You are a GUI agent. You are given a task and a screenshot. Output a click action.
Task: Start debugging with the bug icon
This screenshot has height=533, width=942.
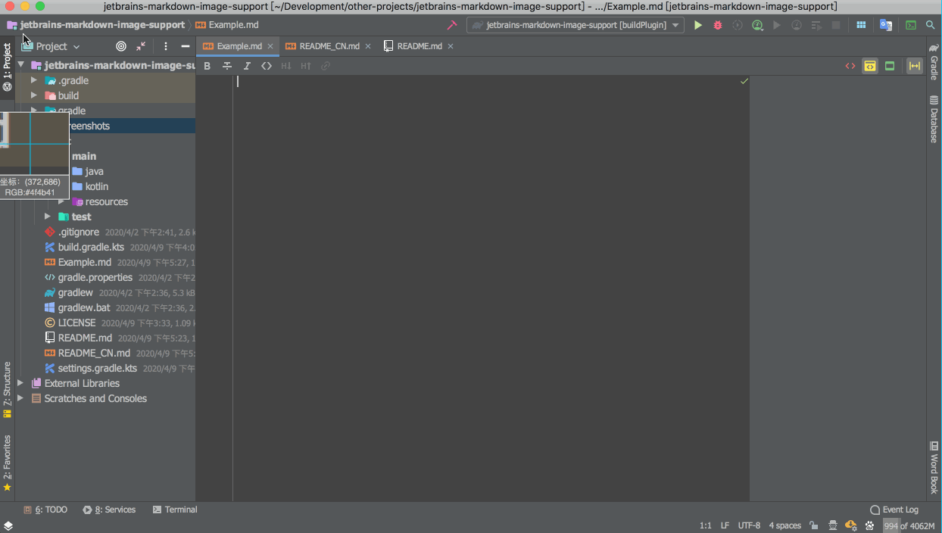718,25
